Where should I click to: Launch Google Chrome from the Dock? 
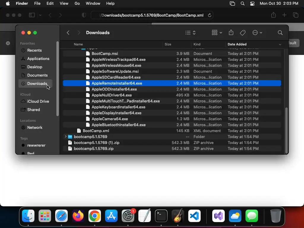point(95,216)
